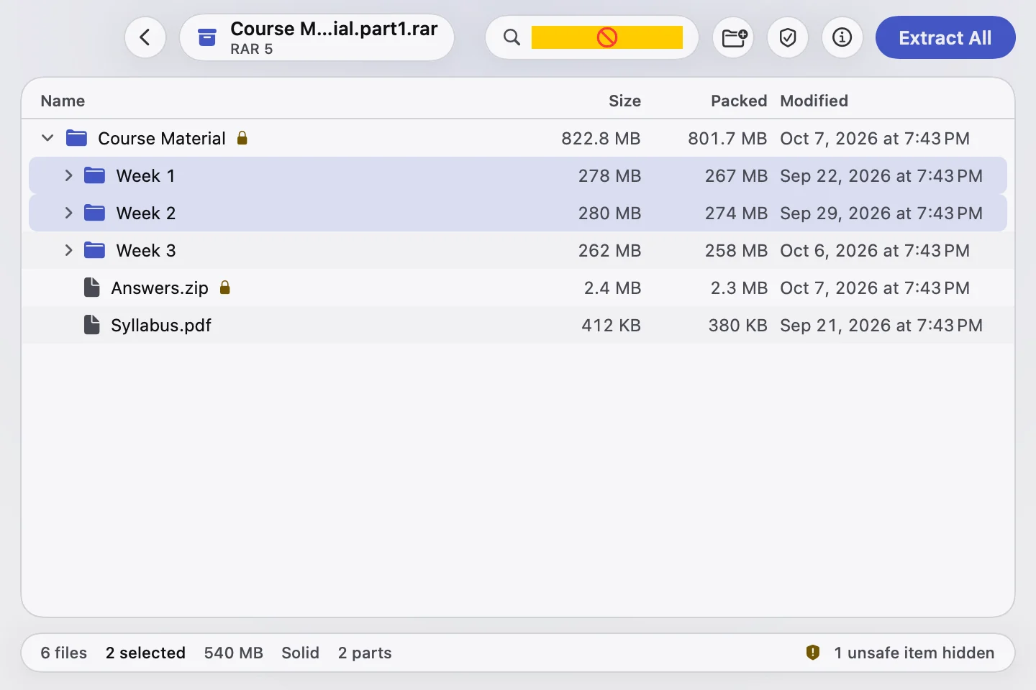Click the Week 3 folder icon
1036x690 pixels.
pos(94,250)
